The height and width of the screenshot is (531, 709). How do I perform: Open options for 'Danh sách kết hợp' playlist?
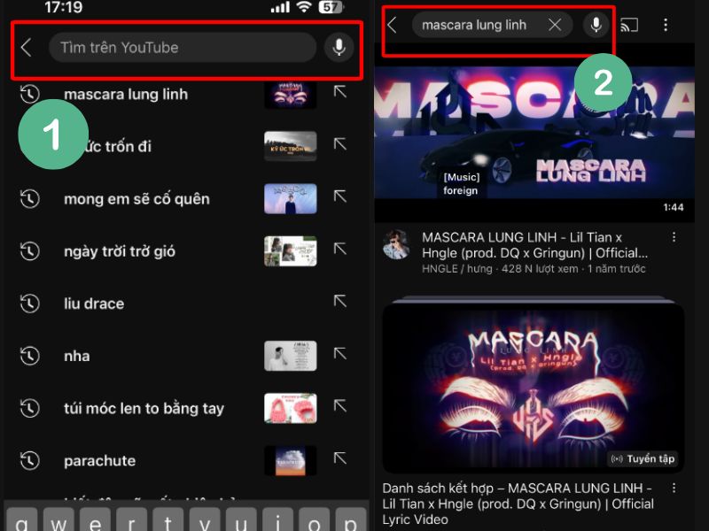(674, 489)
